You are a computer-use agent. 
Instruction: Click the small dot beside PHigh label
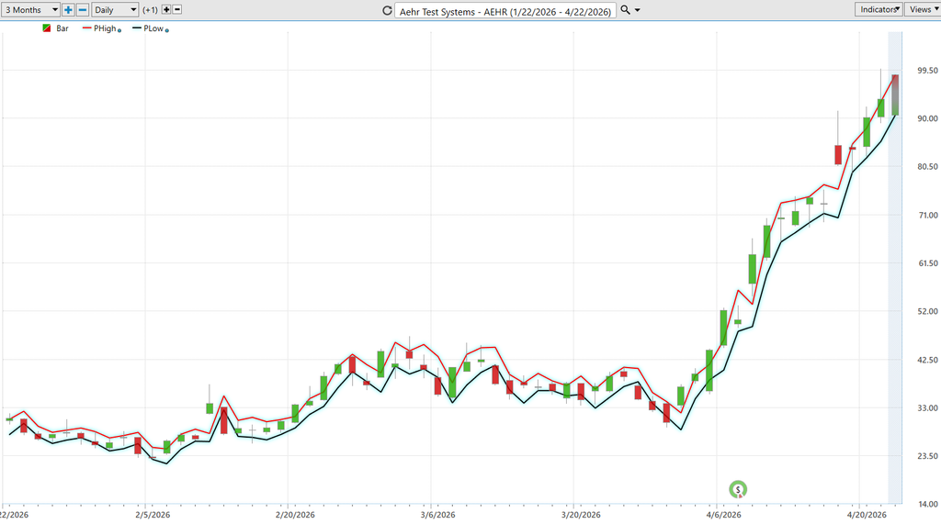119,30
